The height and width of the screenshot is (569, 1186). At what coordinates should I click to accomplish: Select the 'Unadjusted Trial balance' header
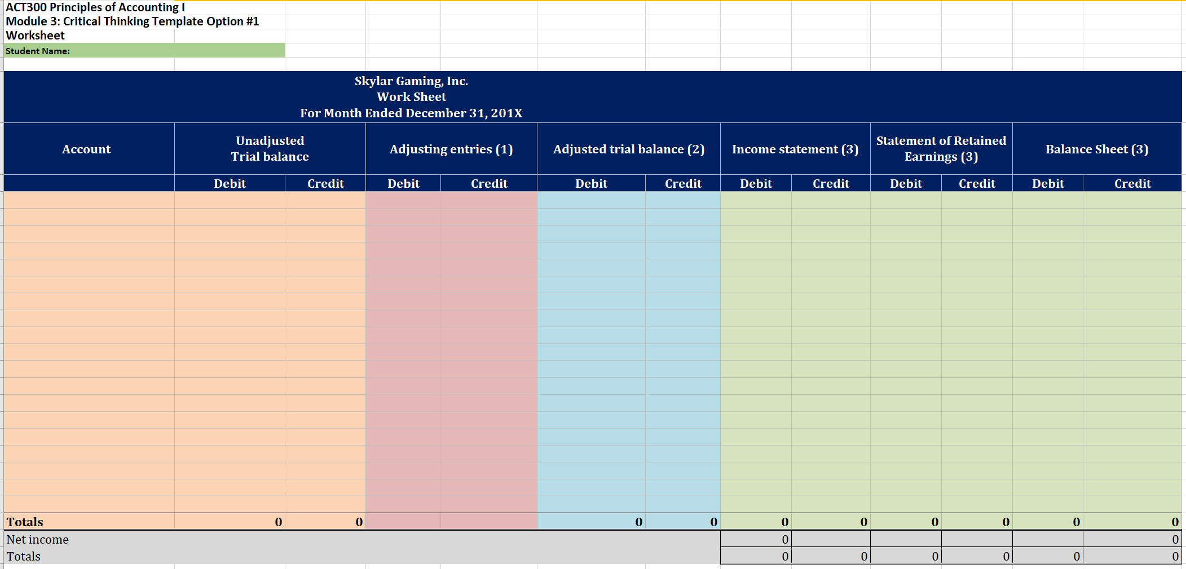[x=270, y=149]
